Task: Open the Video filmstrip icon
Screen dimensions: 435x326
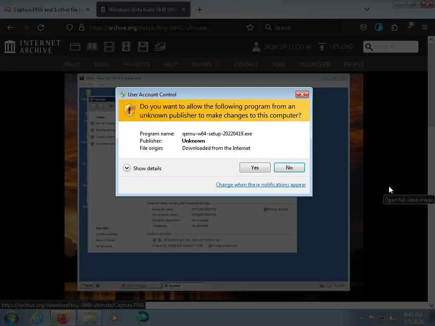Action: (x=109, y=47)
